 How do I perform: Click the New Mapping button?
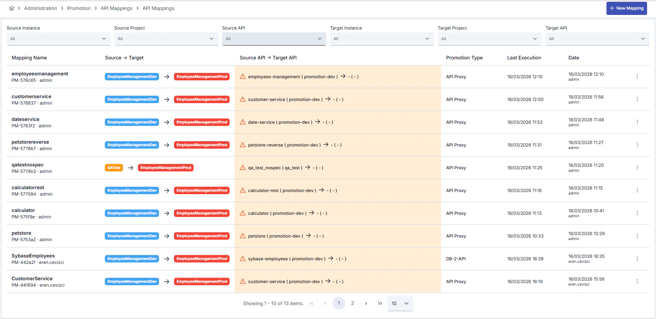tap(626, 8)
